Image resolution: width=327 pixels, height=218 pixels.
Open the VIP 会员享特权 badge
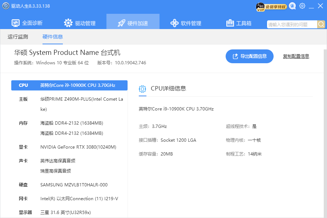pos(271,7)
